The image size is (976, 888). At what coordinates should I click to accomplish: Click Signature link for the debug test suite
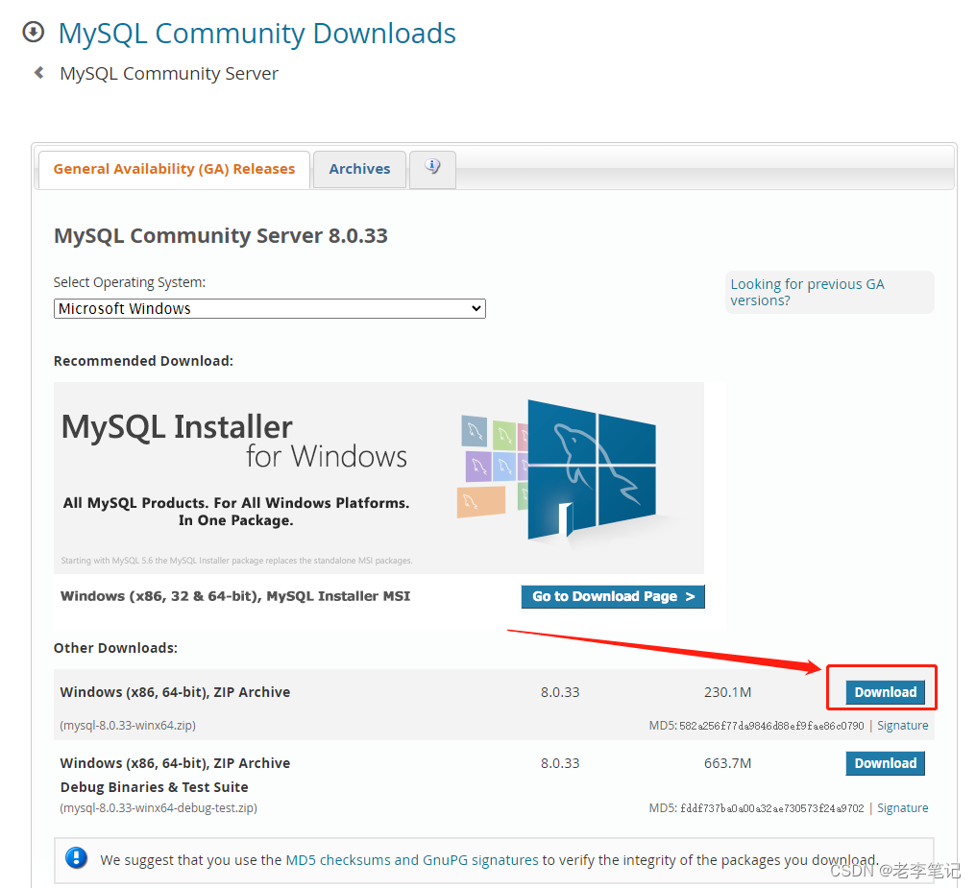tap(902, 807)
